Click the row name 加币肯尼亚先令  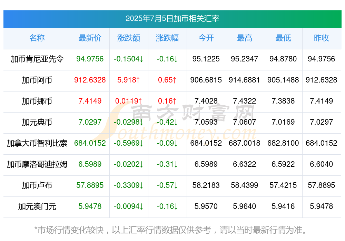[37, 59]
